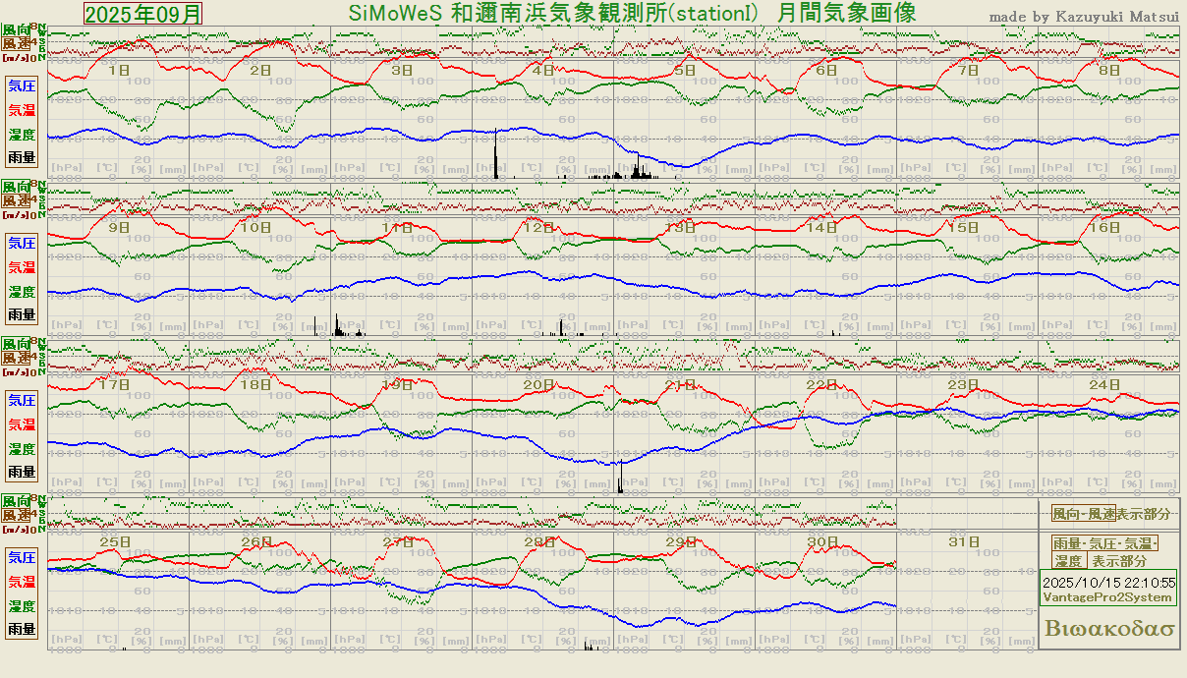Select the 風向・風速 legend box
Viewport: 1187px width, 678px height.
pyautogui.click(x=1084, y=514)
